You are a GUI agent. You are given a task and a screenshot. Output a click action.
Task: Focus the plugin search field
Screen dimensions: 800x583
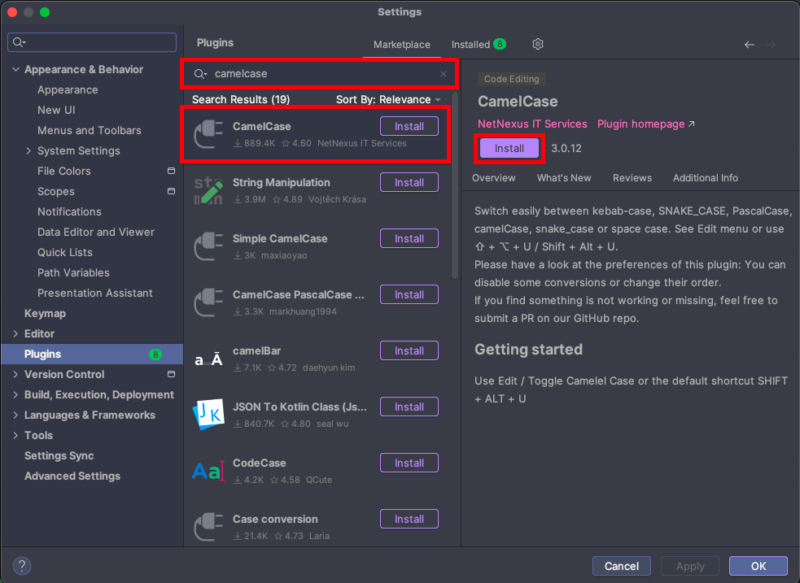[319, 74]
